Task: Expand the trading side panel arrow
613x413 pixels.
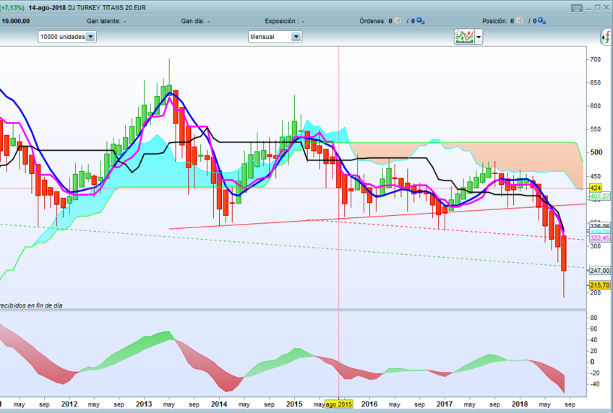Action: tap(606, 38)
